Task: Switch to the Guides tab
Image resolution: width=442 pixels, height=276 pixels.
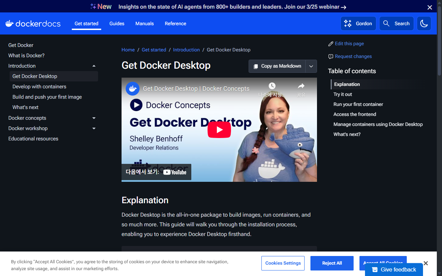Action: 117,23
